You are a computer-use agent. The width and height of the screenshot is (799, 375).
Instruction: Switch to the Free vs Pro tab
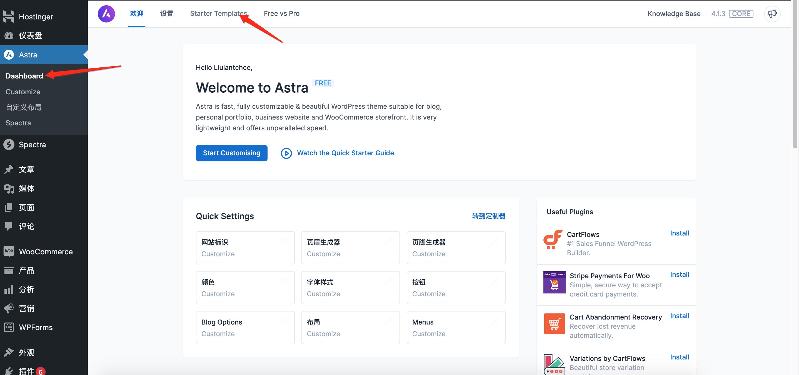[x=281, y=14]
